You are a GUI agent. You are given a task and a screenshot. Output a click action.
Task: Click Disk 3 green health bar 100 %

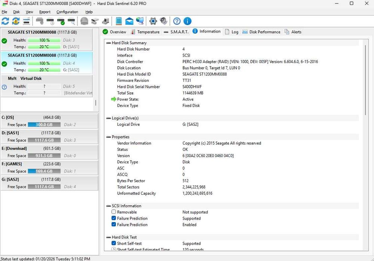(44, 40)
